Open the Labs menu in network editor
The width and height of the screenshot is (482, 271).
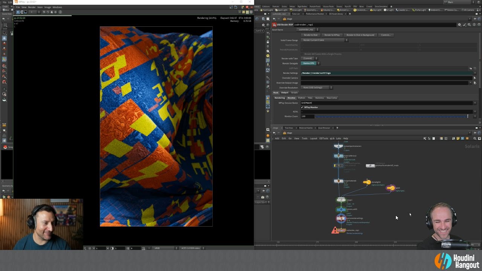338,139
